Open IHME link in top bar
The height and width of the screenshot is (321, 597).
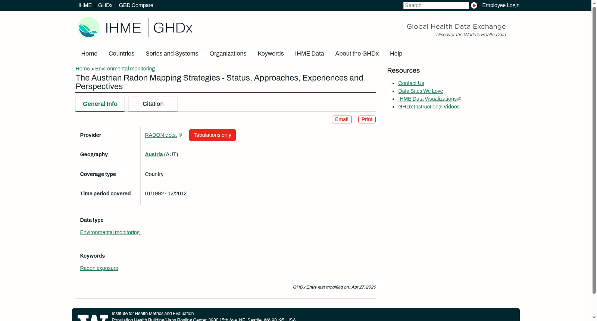tap(85, 5)
